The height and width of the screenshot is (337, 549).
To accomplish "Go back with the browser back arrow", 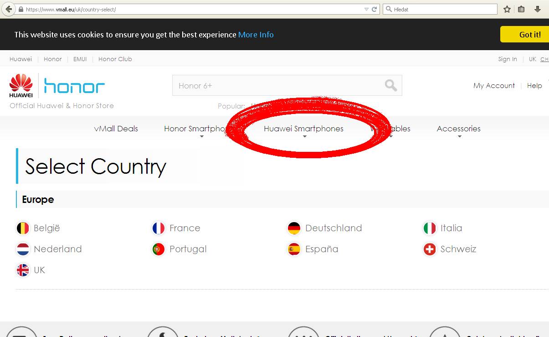I will tap(9, 9).
